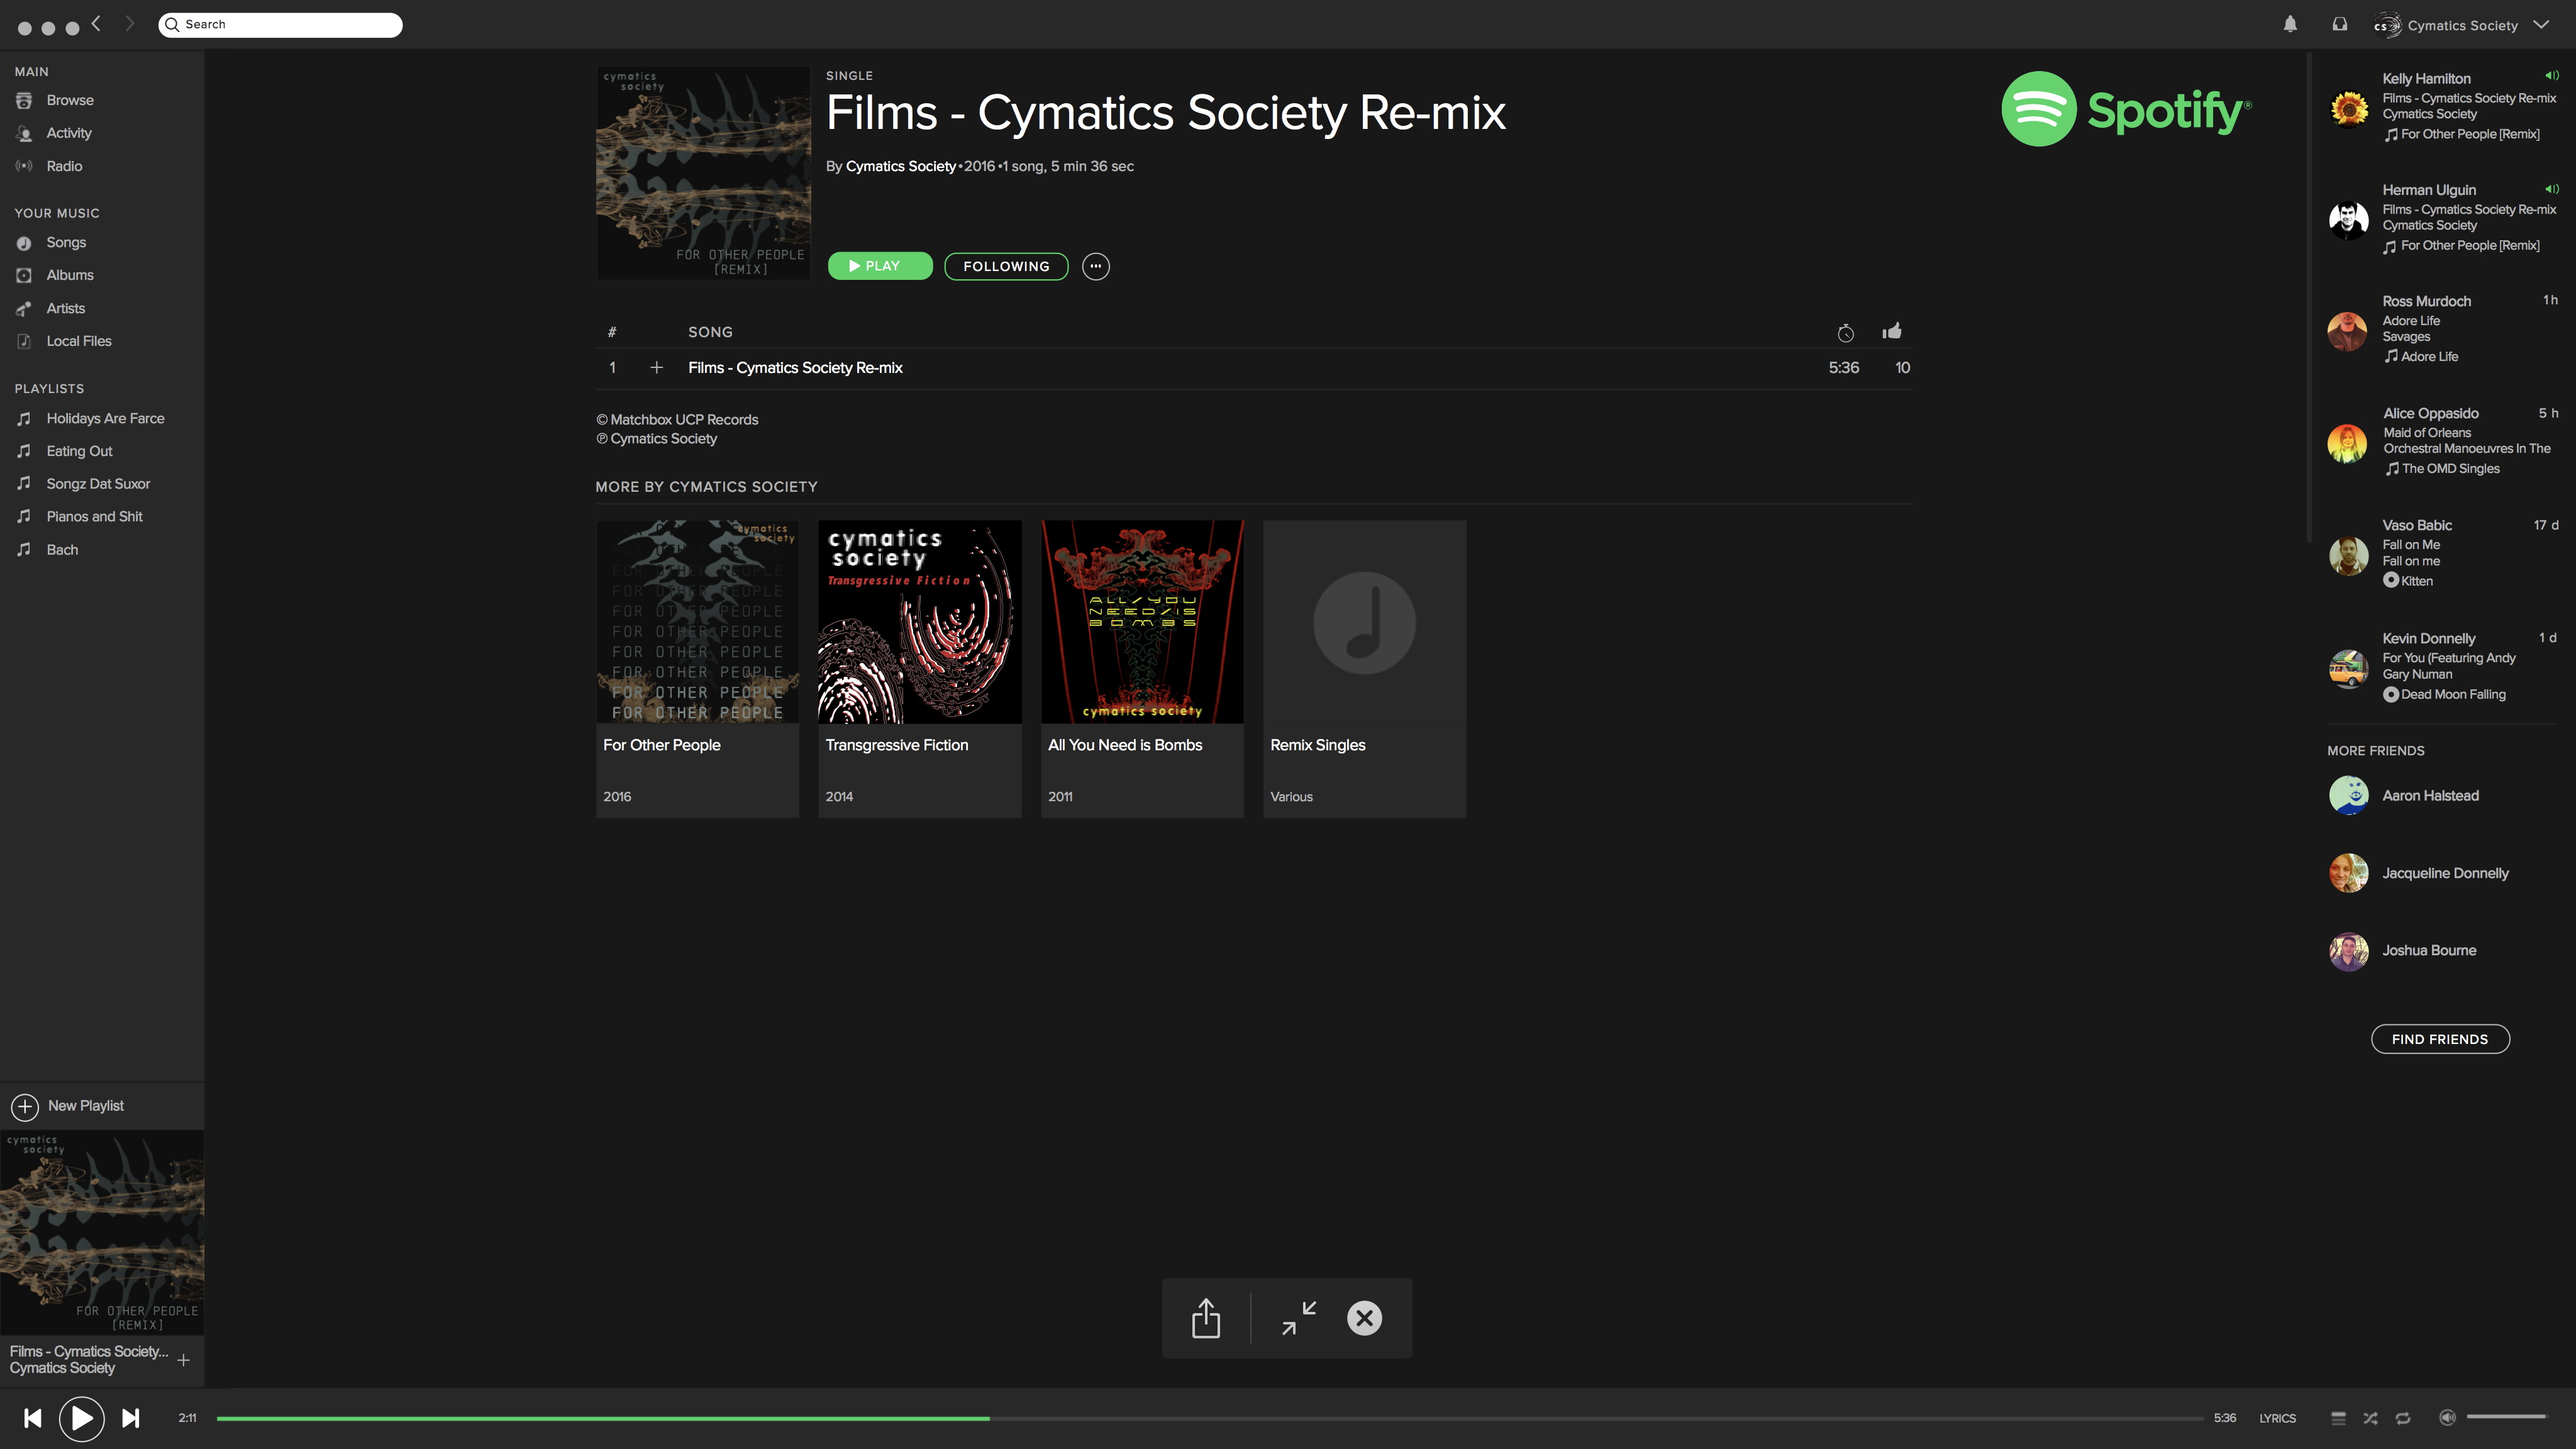Screen dimensions: 2576x1449
Task: Click the shrink arrows icon
Action: [1299, 1318]
